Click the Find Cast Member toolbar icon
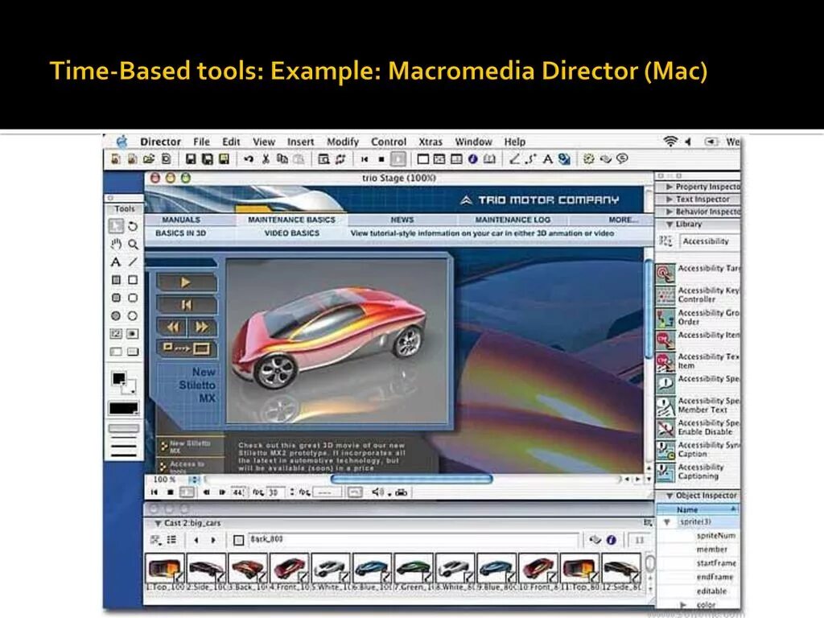 [323, 159]
